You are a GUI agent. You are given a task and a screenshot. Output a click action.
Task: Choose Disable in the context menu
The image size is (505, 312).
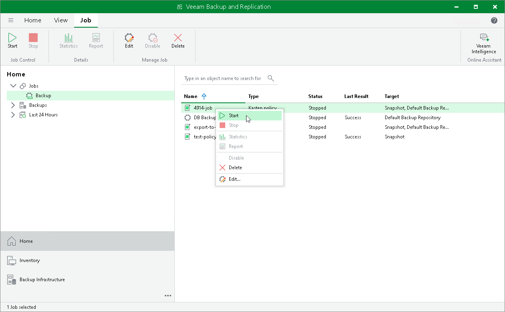click(249, 158)
